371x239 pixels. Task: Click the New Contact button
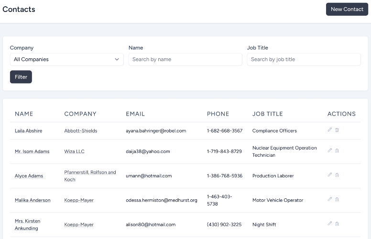[x=347, y=9]
